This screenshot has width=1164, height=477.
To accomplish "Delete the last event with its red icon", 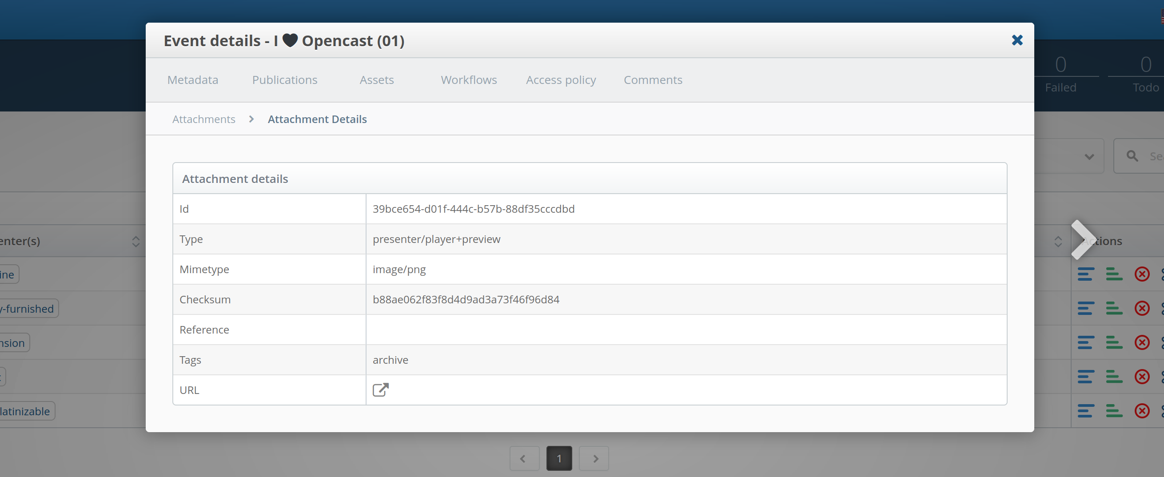I will (1142, 411).
